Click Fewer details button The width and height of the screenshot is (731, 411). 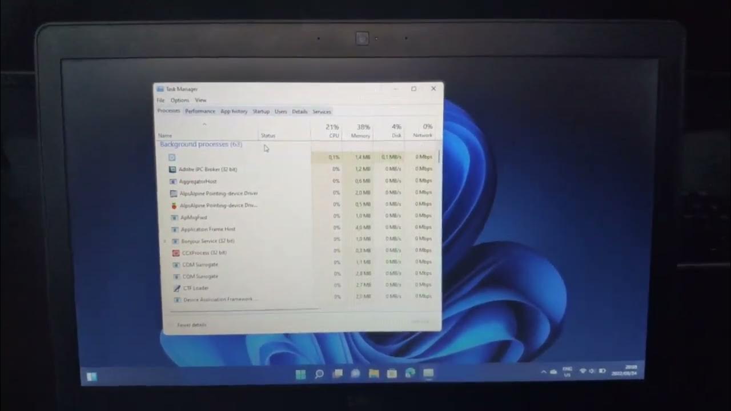192,325
